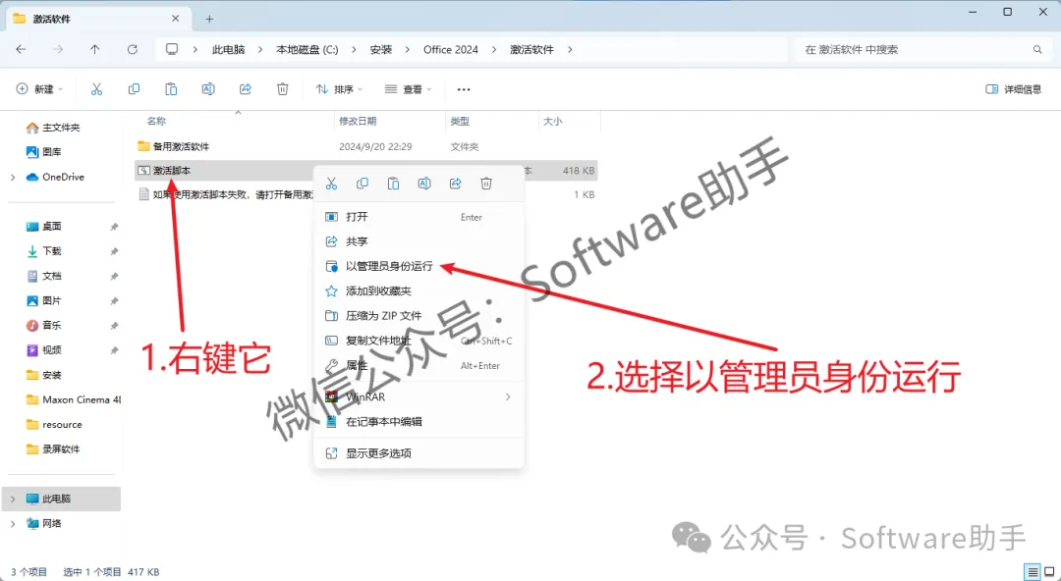1061x581 pixels.
Task: Sort by 名称 column header
Action: (x=157, y=121)
